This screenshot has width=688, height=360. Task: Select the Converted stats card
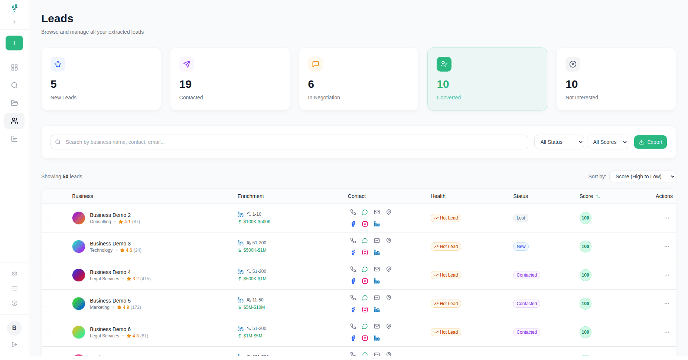tap(487, 79)
